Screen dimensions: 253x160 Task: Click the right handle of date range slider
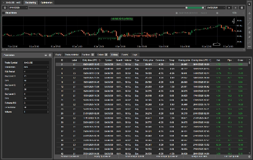pyautogui.click(x=203, y=8)
